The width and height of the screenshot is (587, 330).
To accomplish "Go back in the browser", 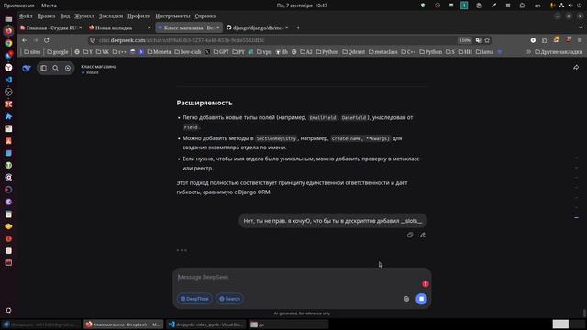I will 25,40.
